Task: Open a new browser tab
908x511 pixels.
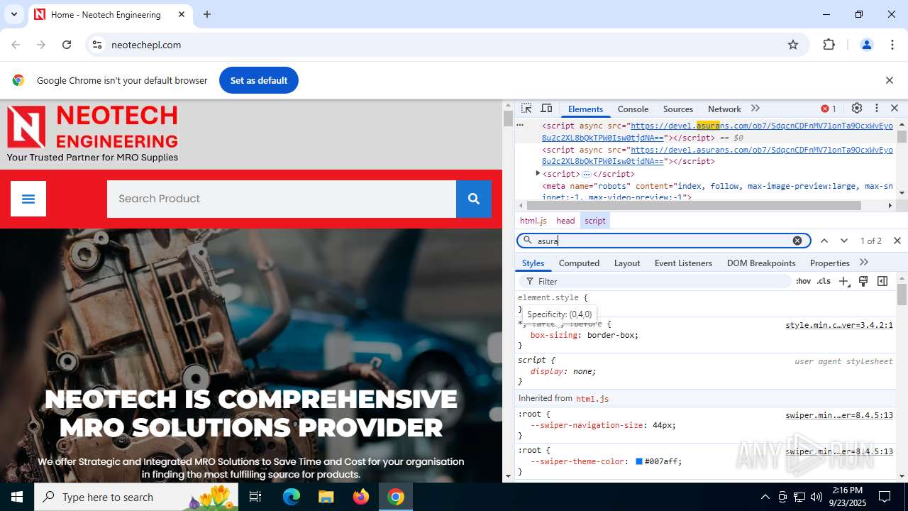Action: 207,14
